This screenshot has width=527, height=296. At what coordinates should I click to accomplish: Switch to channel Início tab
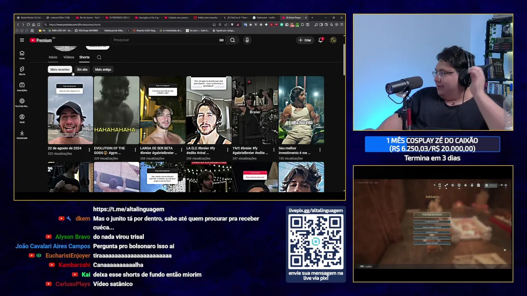pyautogui.click(x=53, y=57)
